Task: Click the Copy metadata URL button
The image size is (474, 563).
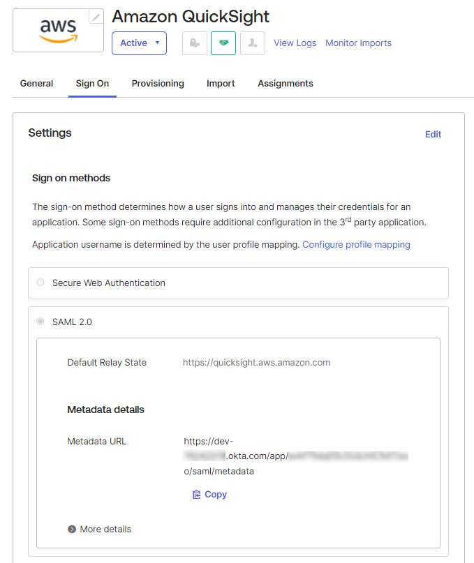Action: click(x=210, y=495)
